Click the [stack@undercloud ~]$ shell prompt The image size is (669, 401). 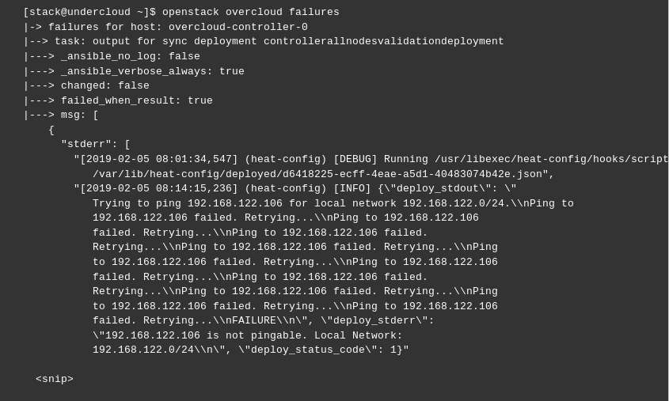pyautogui.click(x=89, y=12)
